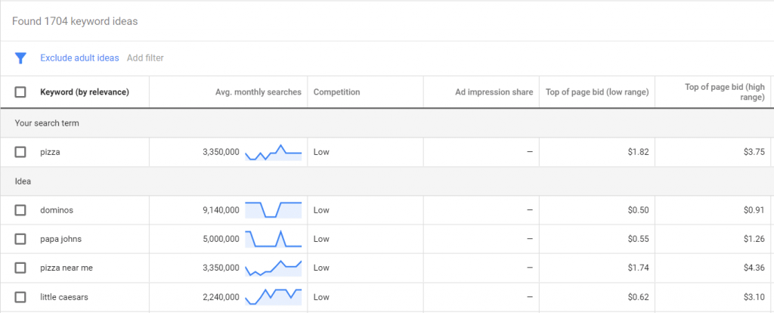Tick the select-all checkbox in header
Screen dimensions: 774x313
[x=20, y=92]
